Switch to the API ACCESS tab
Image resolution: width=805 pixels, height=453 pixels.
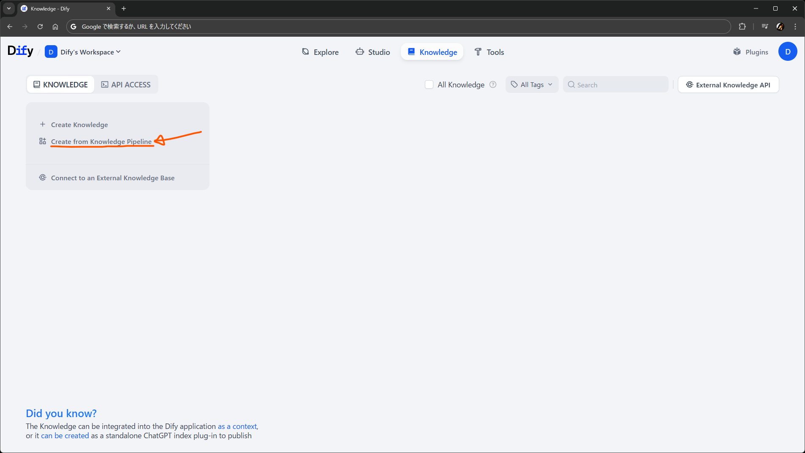[x=126, y=84]
